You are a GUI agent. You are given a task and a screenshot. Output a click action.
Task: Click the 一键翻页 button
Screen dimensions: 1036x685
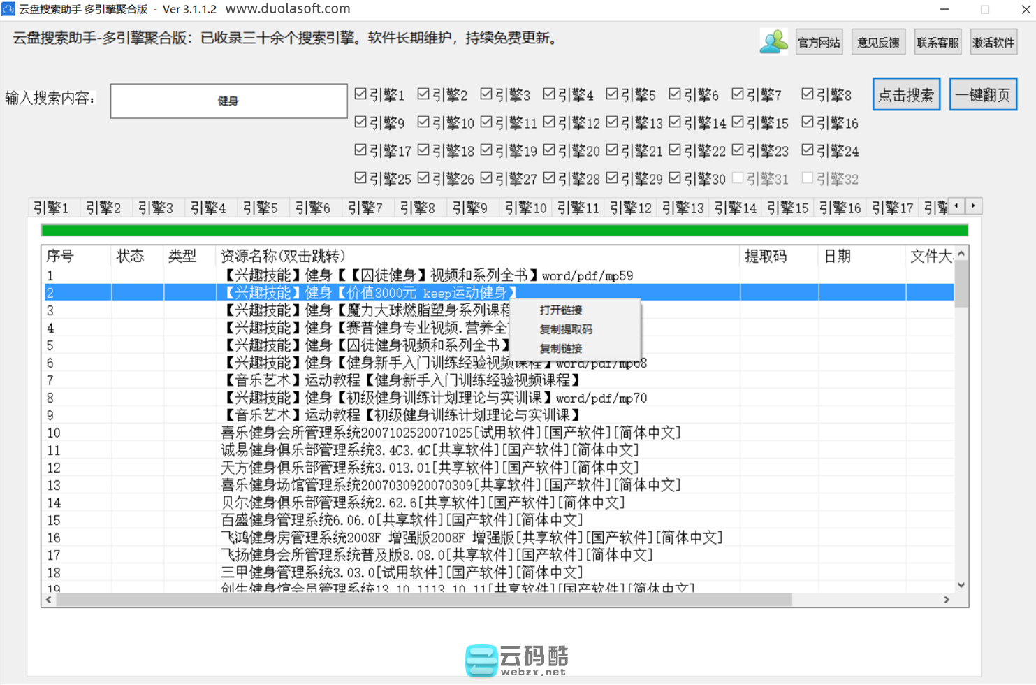click(x=982, y=95)
